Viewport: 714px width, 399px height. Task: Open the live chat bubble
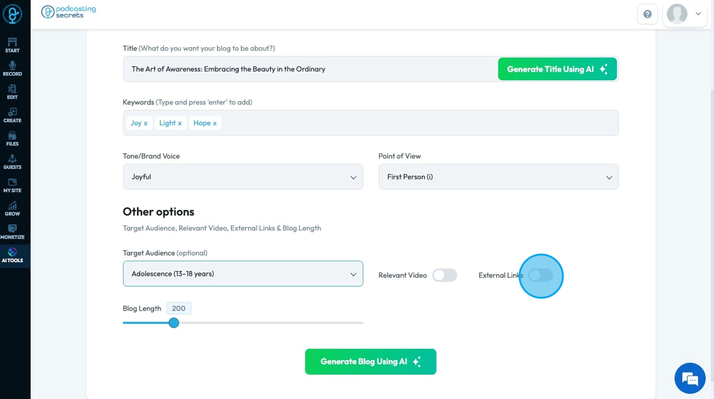690,379
